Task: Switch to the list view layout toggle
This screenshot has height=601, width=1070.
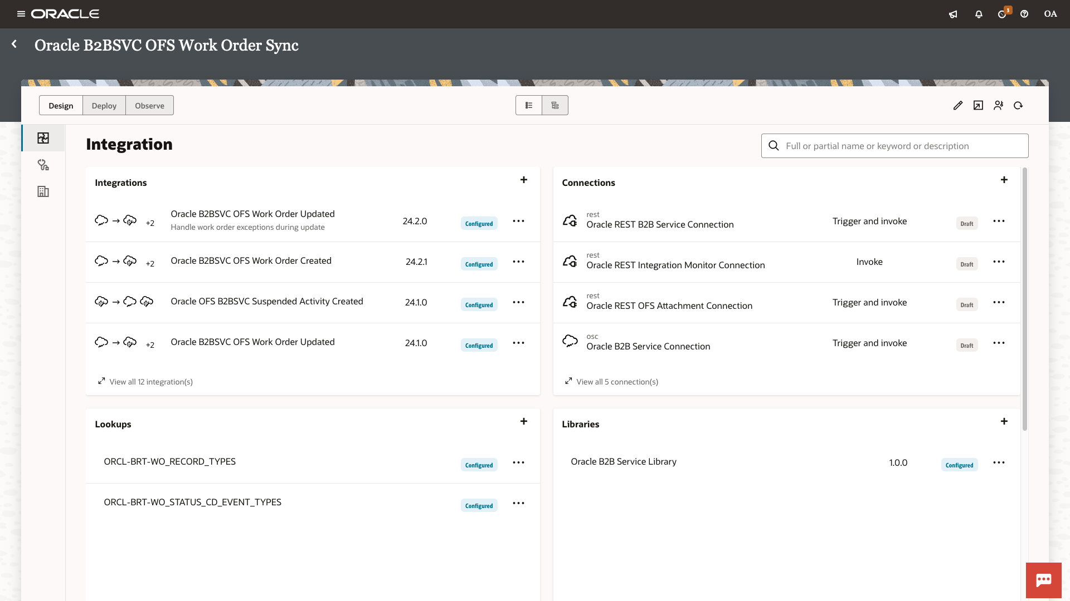Action: pos(528,105)
